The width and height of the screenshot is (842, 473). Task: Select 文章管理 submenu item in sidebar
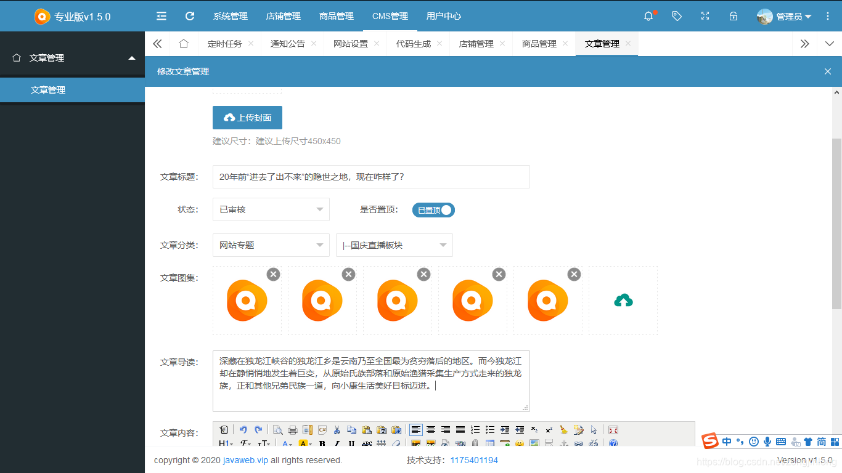[x=72, y=90]
